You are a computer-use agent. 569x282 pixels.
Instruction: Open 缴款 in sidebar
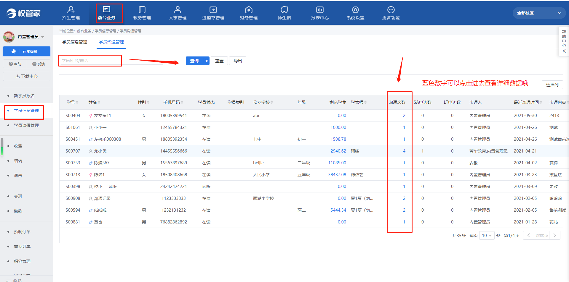click(18, 211)
